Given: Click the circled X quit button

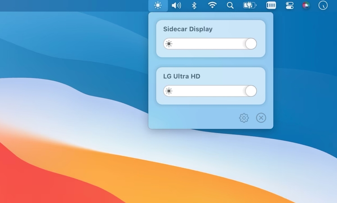Looking at the screenshot, I should (x=261, y=118).
